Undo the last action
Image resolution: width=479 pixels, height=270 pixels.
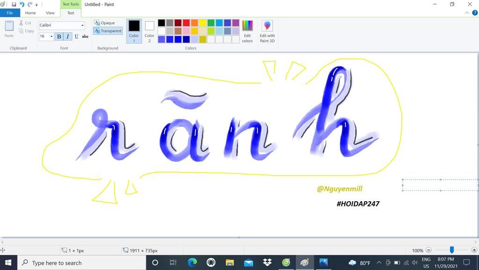[x=22, y=5]
